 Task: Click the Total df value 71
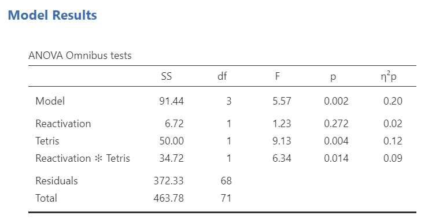click(226, 198)
